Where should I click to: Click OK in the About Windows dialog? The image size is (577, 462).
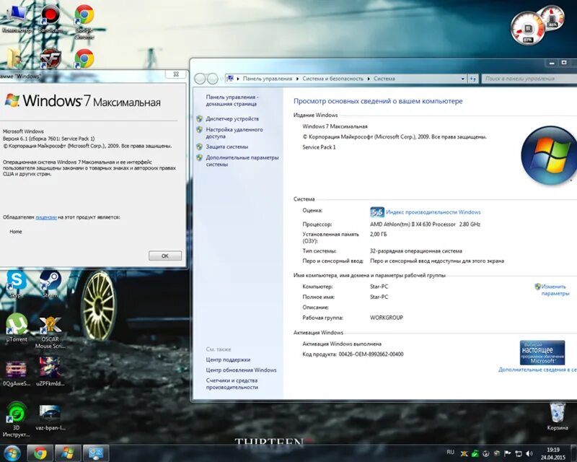click(x=165, y=256)
